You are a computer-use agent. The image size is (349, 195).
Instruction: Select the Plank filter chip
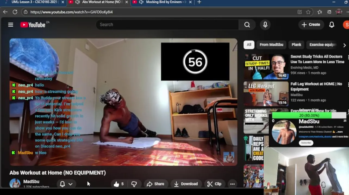(x=296, y=45)
